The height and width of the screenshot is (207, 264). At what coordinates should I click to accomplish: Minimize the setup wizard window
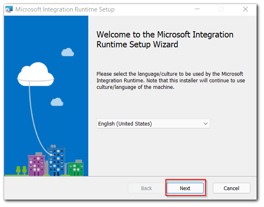point(198,9)
